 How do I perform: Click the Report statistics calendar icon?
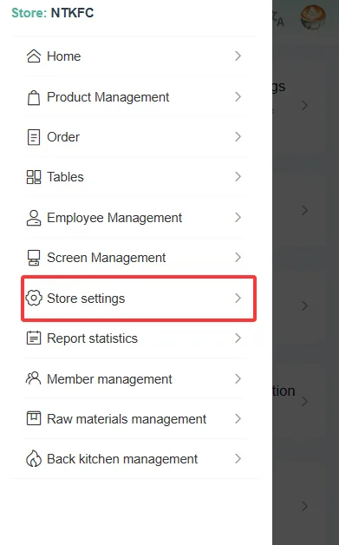(34, 338)
